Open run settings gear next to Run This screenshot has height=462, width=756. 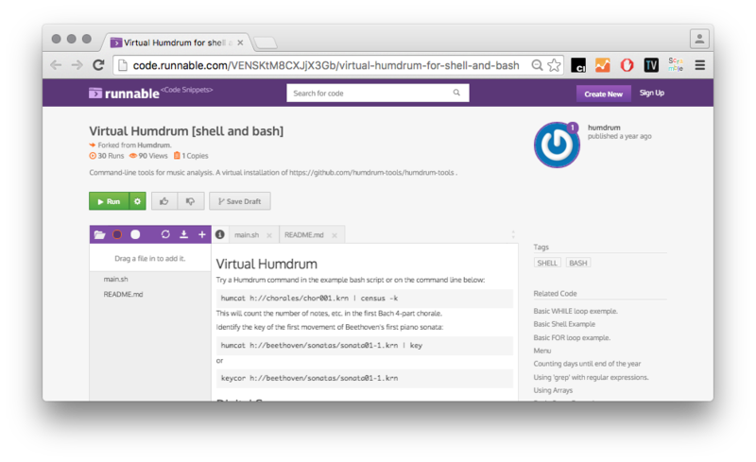137,201
